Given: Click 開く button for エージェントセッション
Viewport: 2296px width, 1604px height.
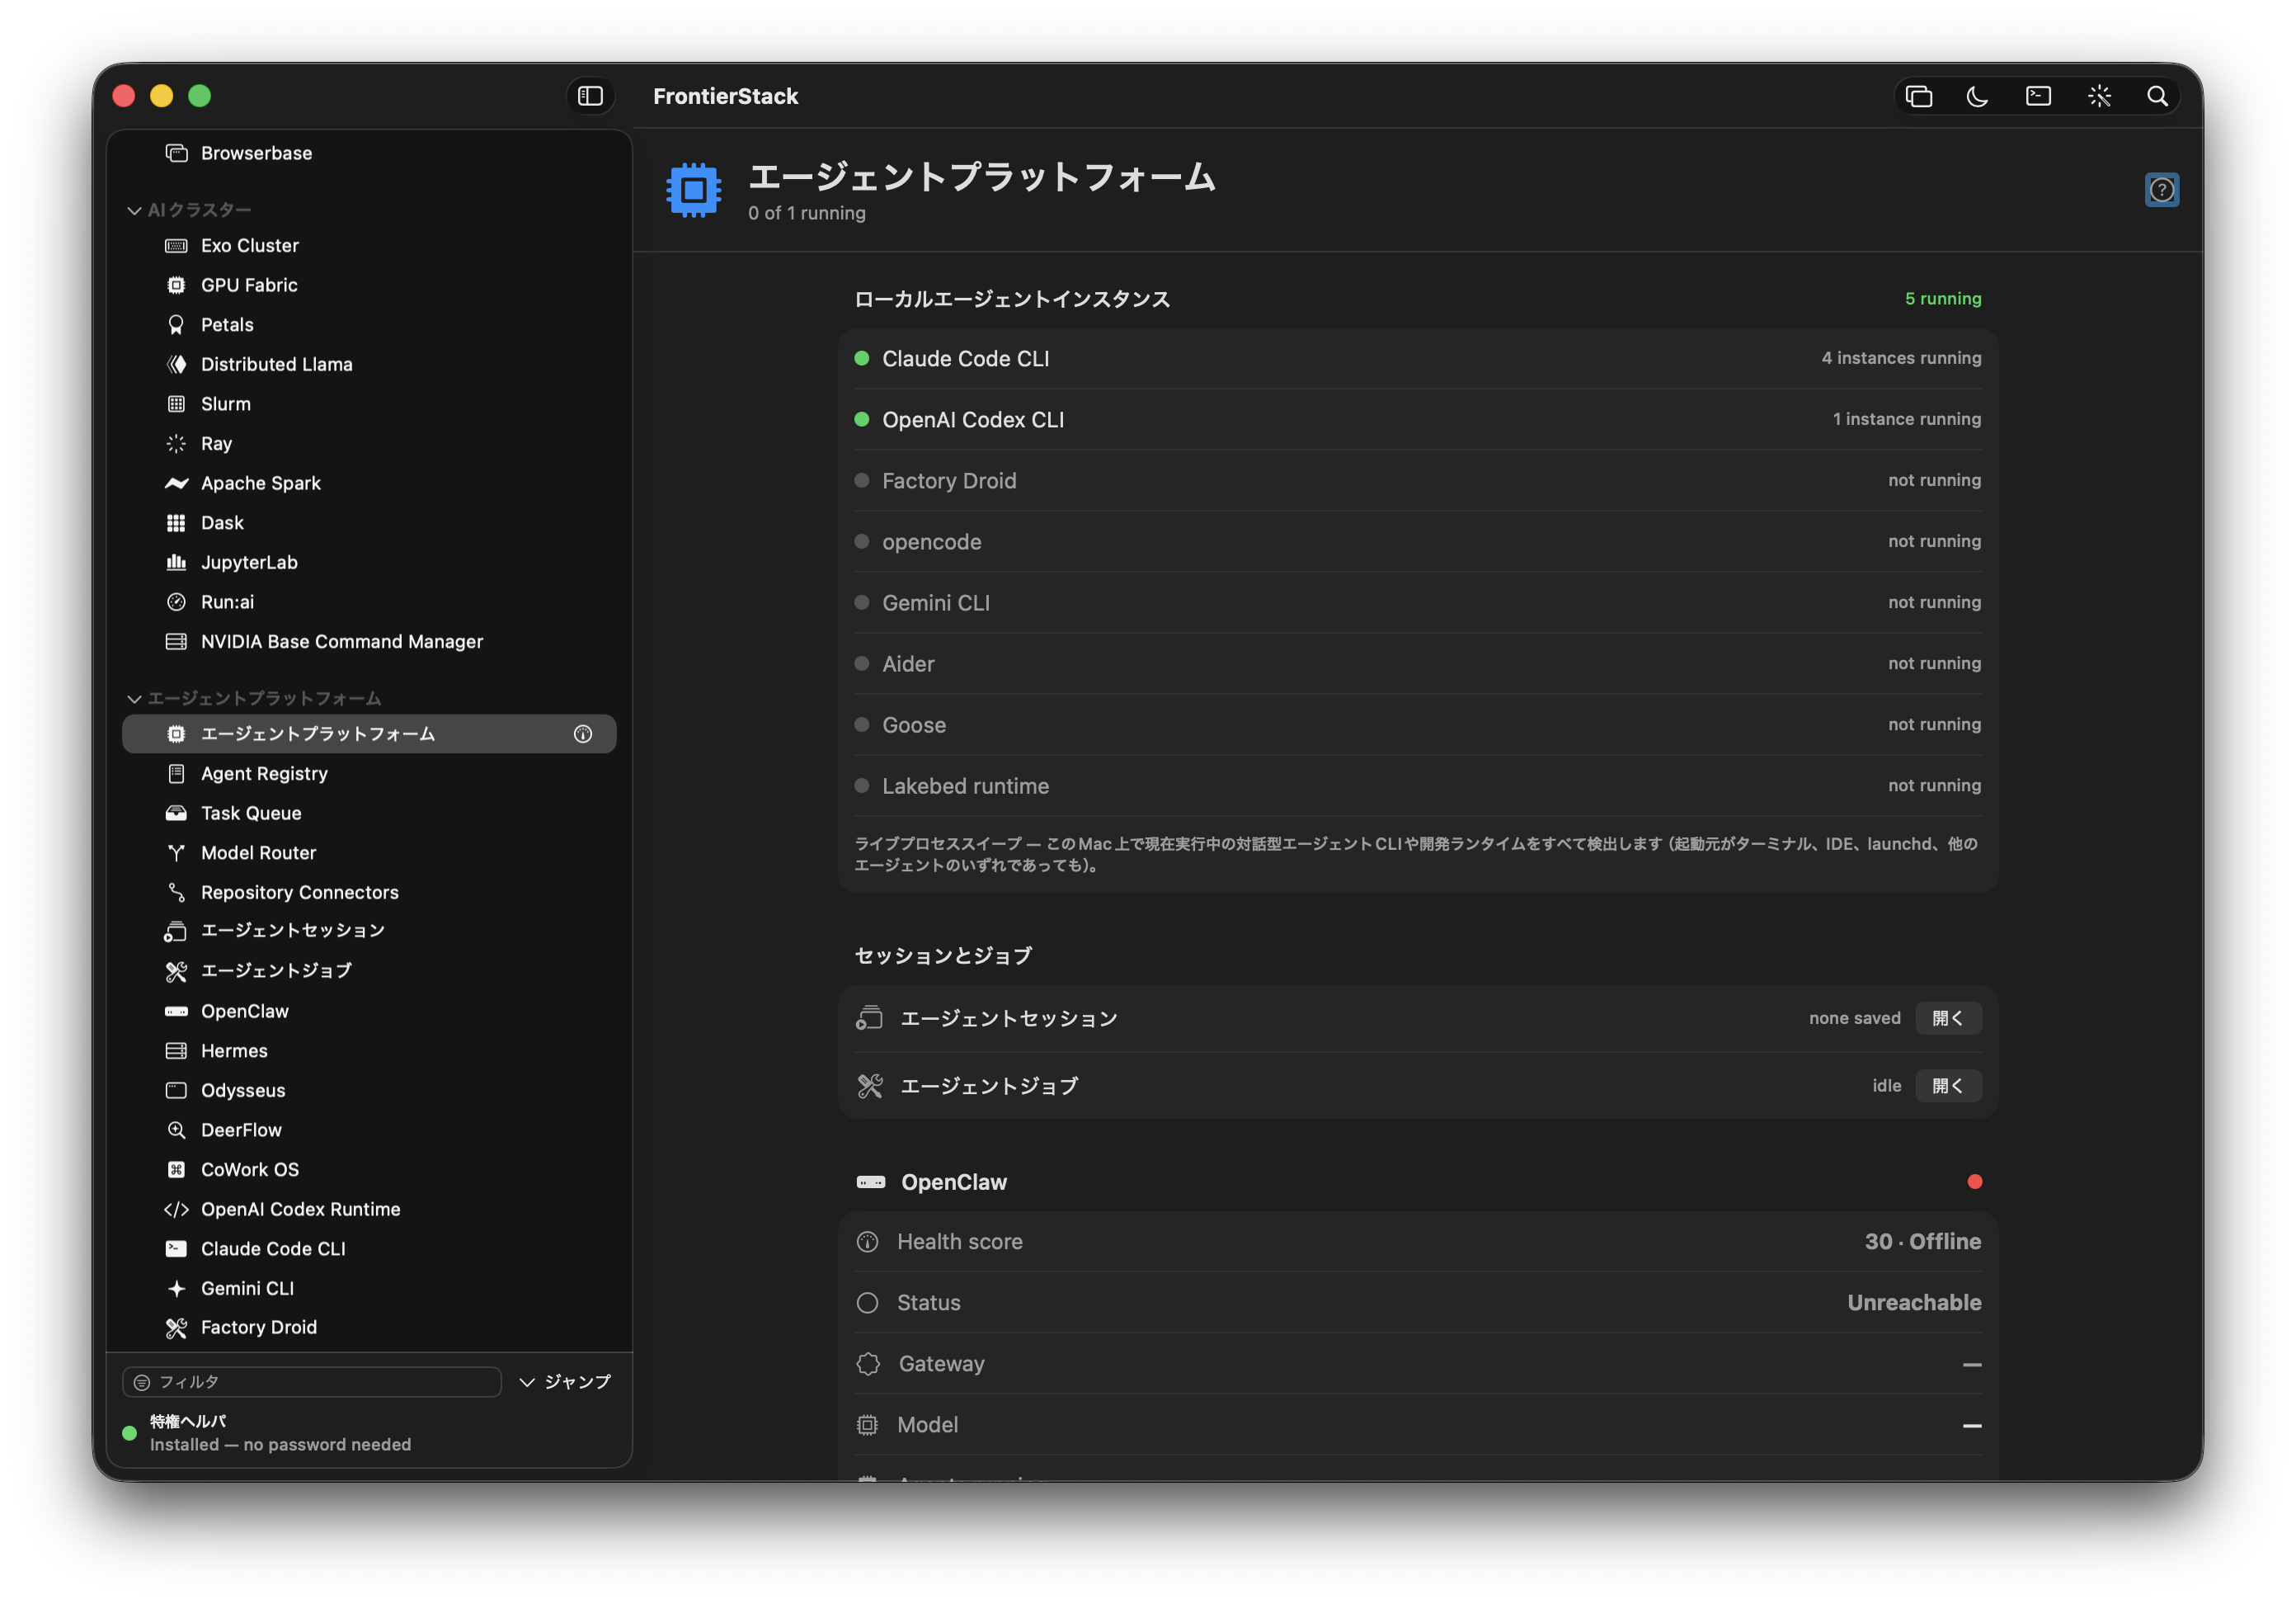Looking at the screenshot, I should click(x=1947, y=1019).
